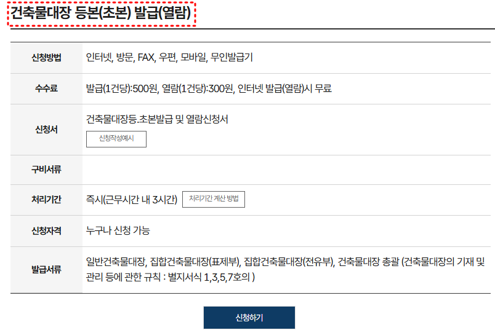Click the 처리기간 row header
The height and width of the screenshot is (333, 495).
46,200
